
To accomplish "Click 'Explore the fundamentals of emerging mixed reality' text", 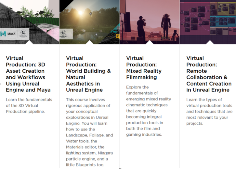I will (149, 111).
